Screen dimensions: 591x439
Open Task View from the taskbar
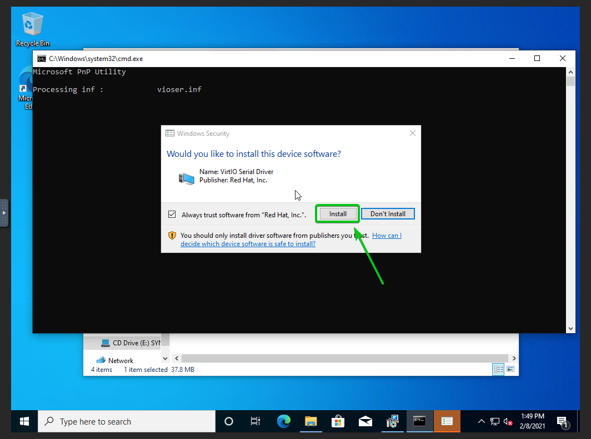coord(256,422)
